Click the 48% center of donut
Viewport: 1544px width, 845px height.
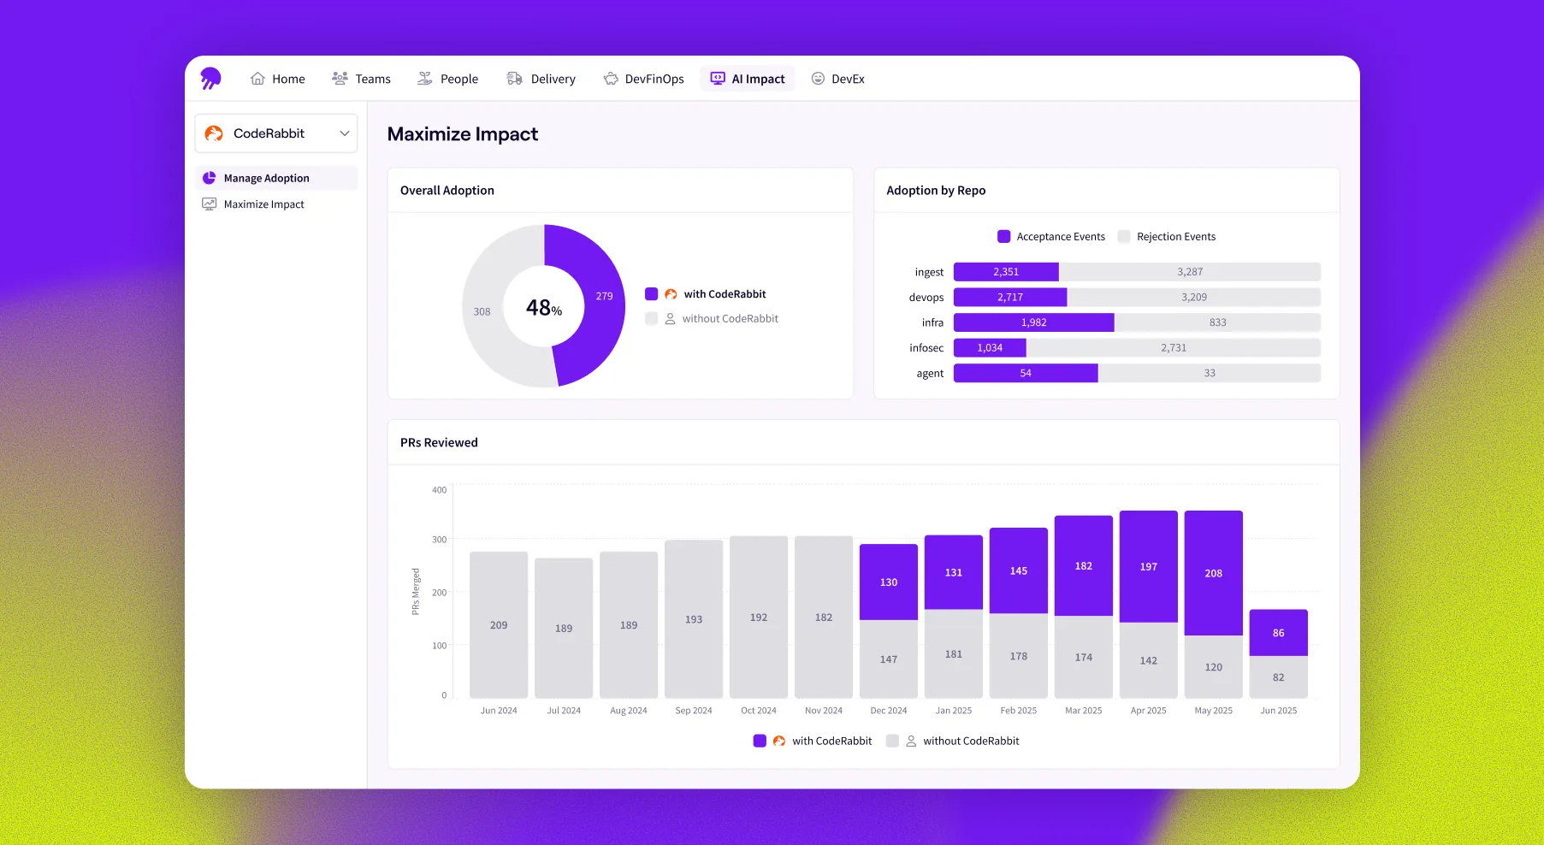pos(544,307)
